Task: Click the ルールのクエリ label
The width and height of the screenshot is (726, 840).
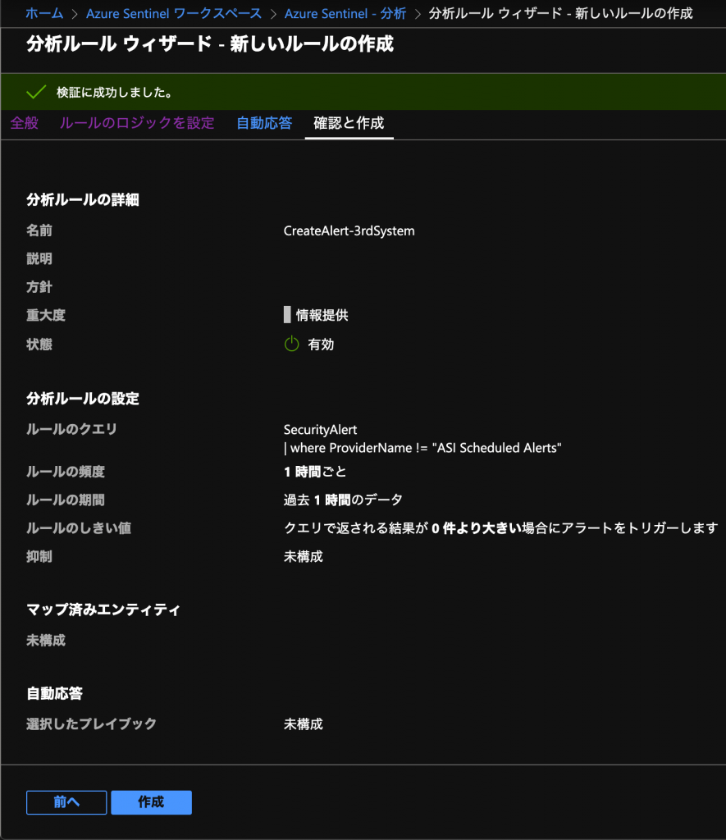Action: point(72,429)
